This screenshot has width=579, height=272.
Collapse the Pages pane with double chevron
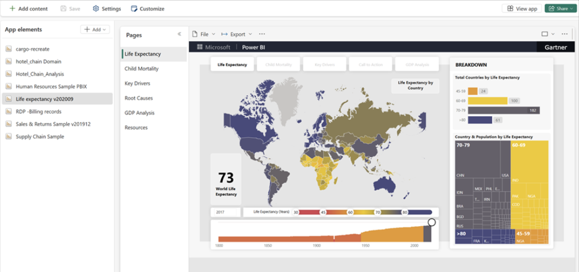(179, 35)
